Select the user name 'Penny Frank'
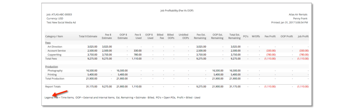The width and height of the screenshot is (356, 111). pos(300,19)
